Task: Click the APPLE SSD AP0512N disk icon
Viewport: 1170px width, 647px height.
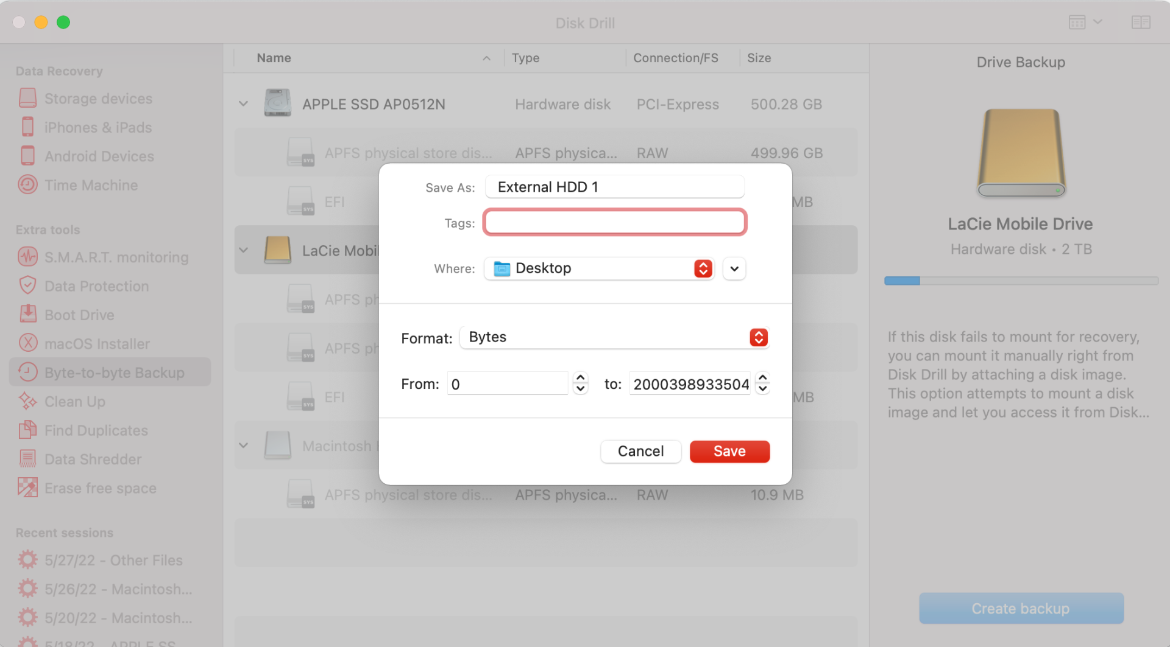Action: click(277, 103)
